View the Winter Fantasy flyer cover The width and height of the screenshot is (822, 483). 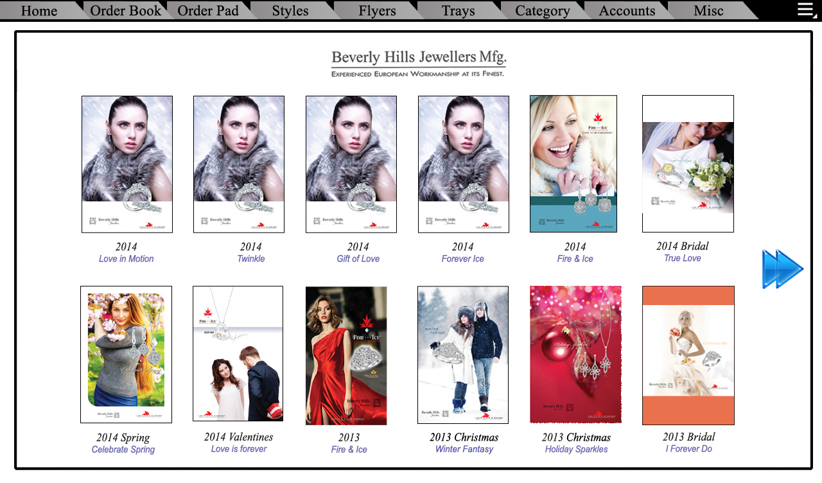pyautogui.click(x=463, y=355)
